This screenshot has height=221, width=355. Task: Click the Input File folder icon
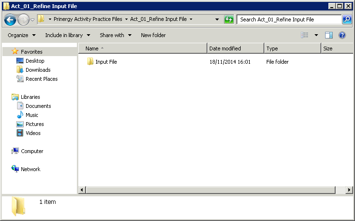pos(90,61)
